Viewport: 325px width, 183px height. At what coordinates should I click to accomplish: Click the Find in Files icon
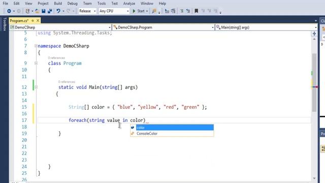click(154, 11)
